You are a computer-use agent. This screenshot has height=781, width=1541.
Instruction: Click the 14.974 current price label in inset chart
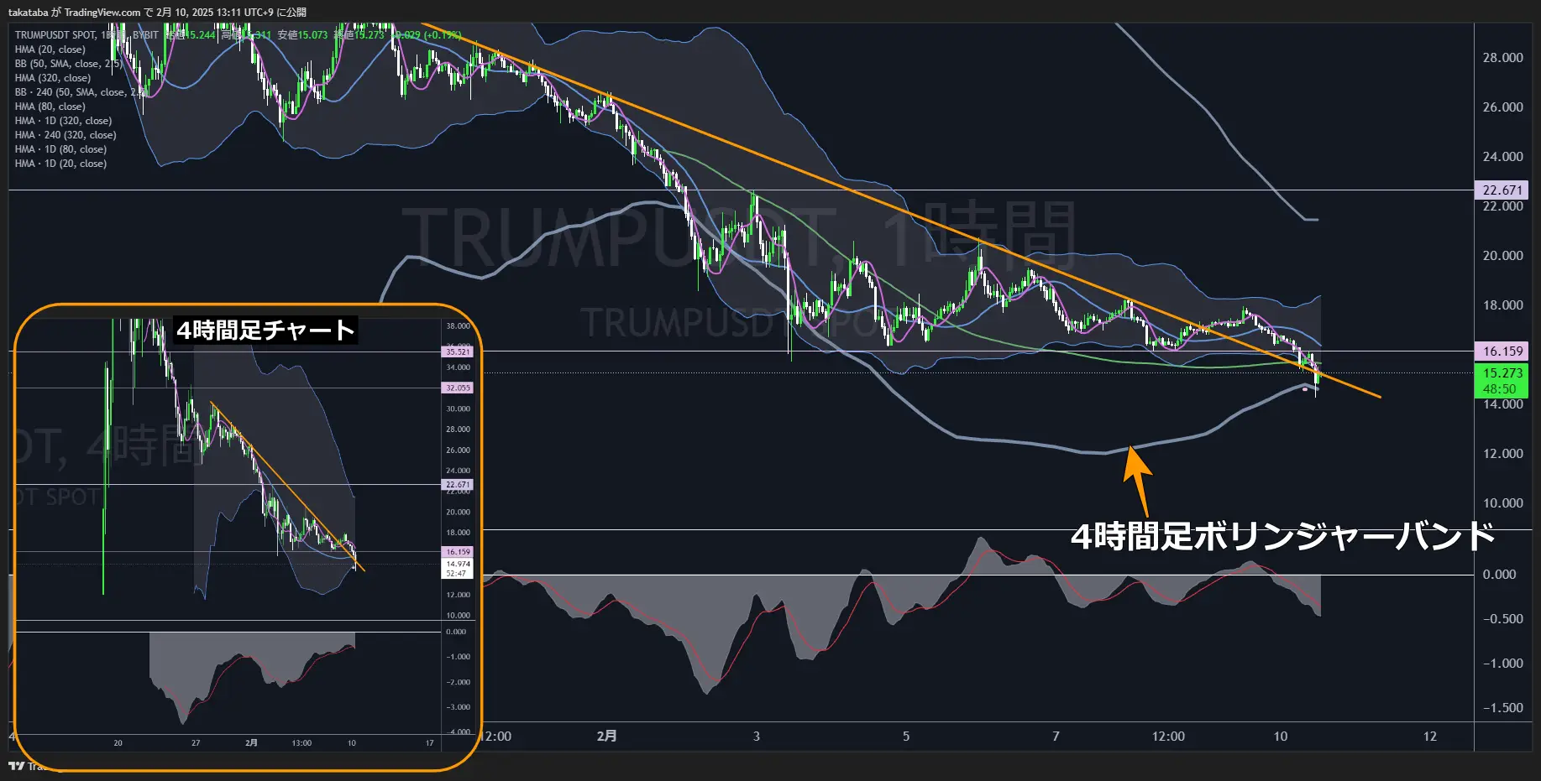tap(458, 565)
